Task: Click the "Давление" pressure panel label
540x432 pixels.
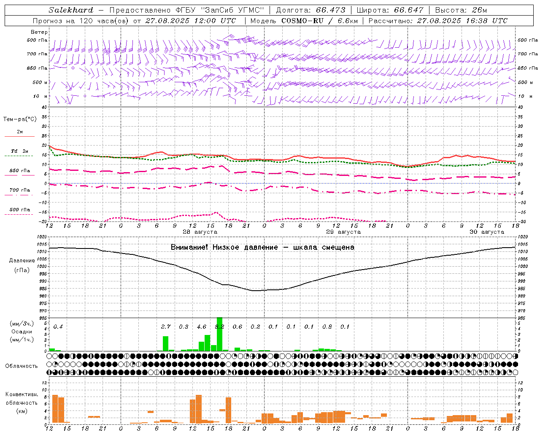Action: click(x=22, y=261)
